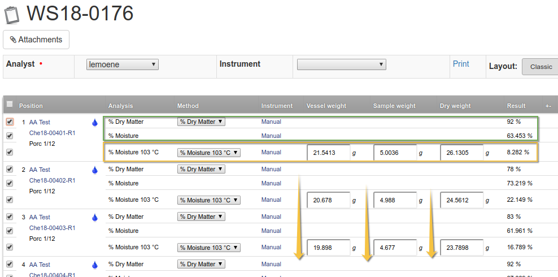The height and width of the screenshot is (277, 558).
Task: Click the Attachments button
Action: point(36,40)
